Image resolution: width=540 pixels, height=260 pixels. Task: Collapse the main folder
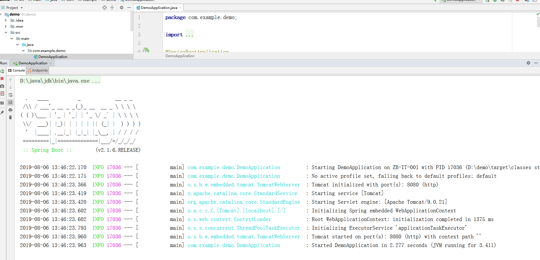pyautogui.click(x=12, y=38)
